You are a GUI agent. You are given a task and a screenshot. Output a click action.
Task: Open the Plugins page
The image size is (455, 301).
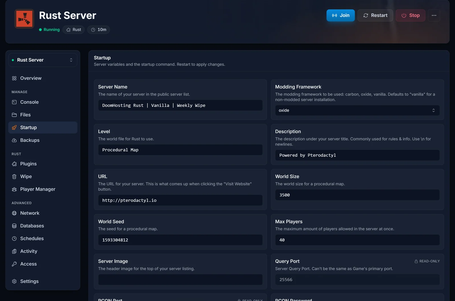click(x=43, y=164)
